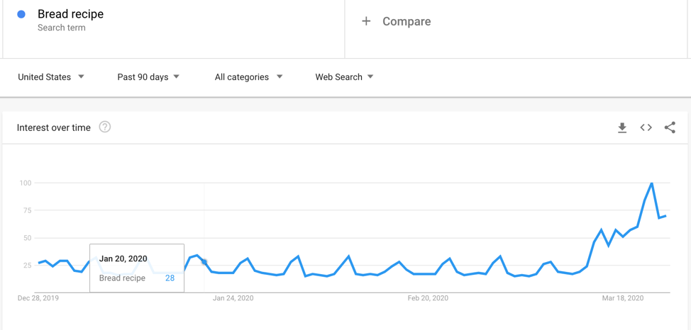Share the Interest over time chart
The height and width of the screenshot is (330, 691).
670,127
